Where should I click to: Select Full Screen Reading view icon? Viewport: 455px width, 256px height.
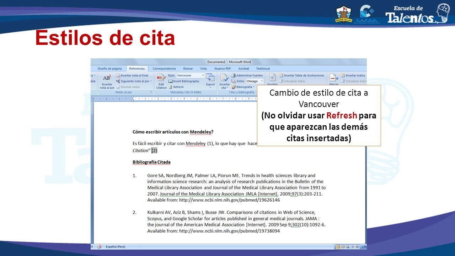[x=343, y=246]
